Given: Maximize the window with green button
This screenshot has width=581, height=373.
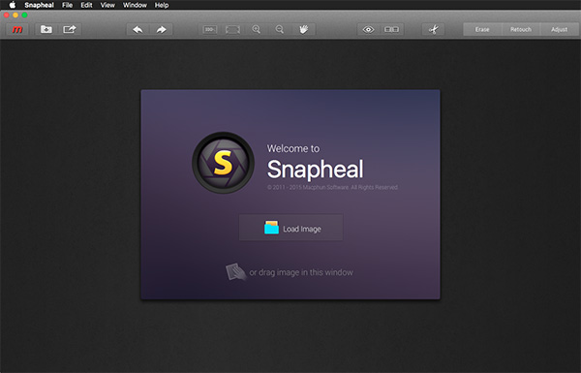Looking at the screenshot, I should (x=24, y=16).
